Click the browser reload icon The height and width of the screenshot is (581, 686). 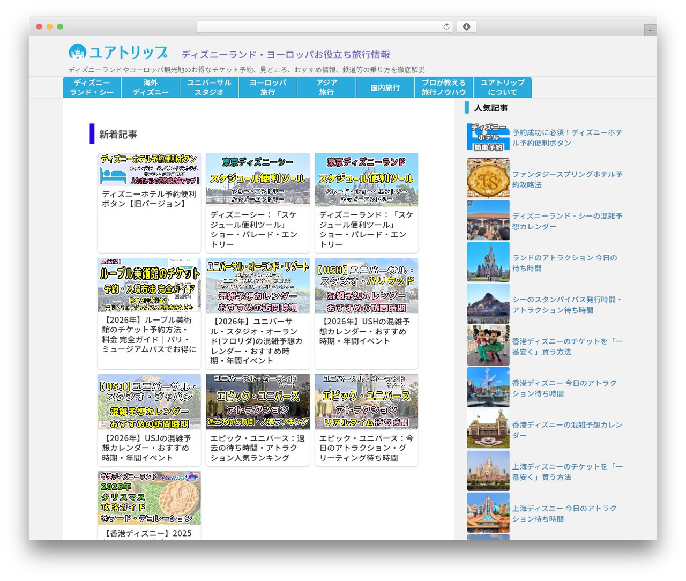pos(446,27)
